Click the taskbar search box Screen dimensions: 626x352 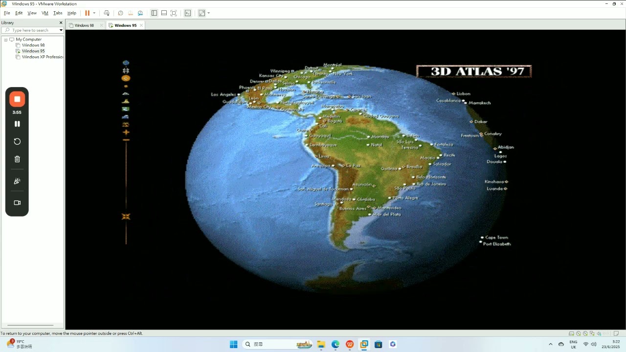pyautogui.click(x=278, y=344)
